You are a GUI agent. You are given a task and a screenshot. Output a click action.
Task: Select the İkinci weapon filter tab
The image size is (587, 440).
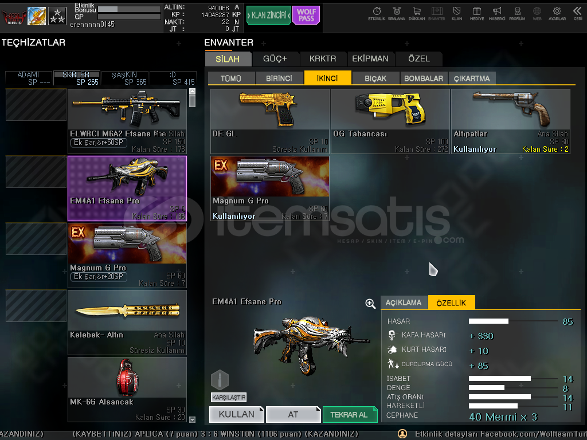coord(327,78)
